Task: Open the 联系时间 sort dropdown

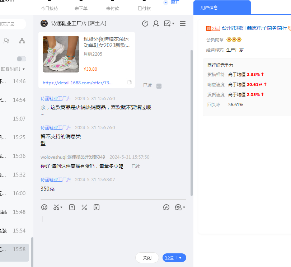Action: click(x=13, y=69)
